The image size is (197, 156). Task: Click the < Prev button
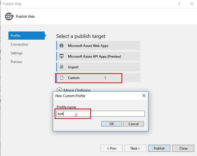tap(112, 148)
